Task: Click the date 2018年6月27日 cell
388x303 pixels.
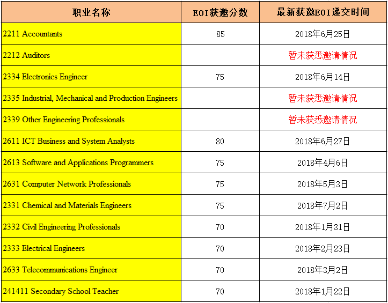Action: coord(323,141)
